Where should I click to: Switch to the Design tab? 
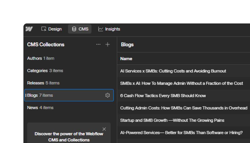[52, 29]
